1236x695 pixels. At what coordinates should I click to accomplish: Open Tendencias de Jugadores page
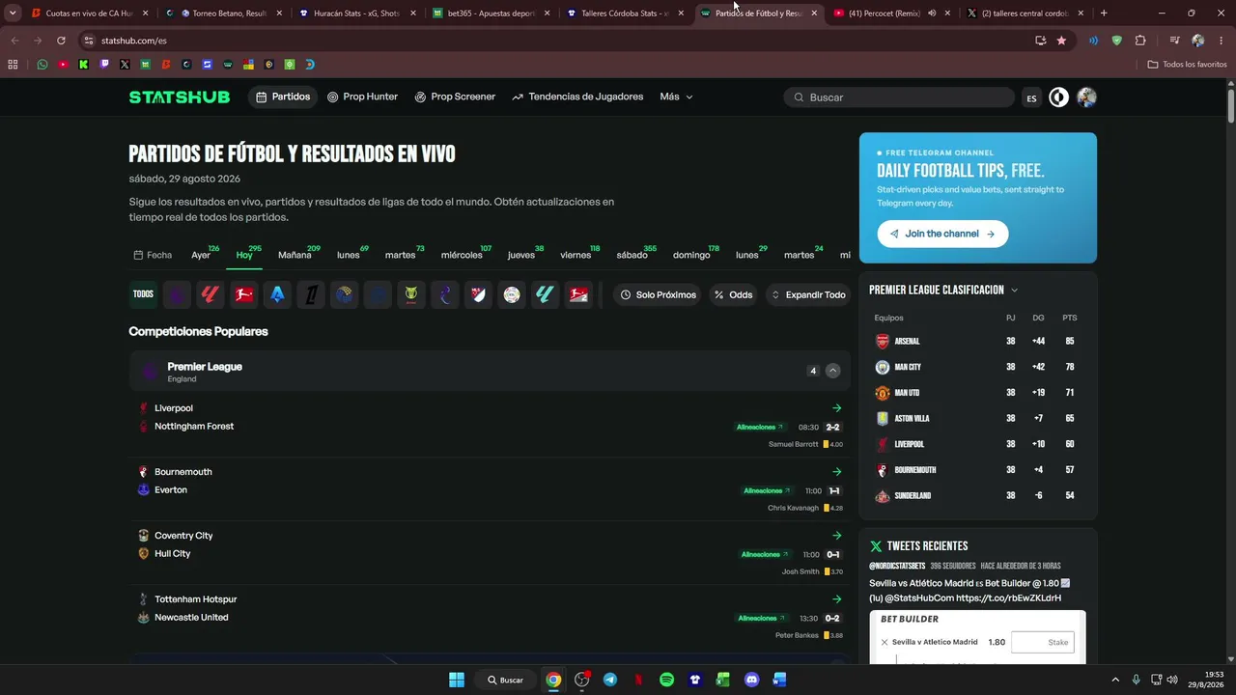click(577, 97)
